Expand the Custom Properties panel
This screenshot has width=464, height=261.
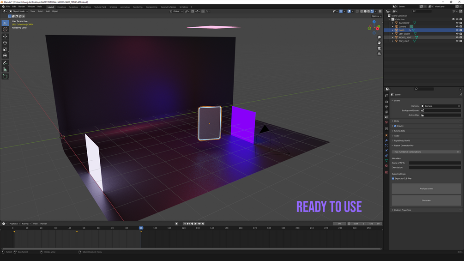click(x=426, y=210)
